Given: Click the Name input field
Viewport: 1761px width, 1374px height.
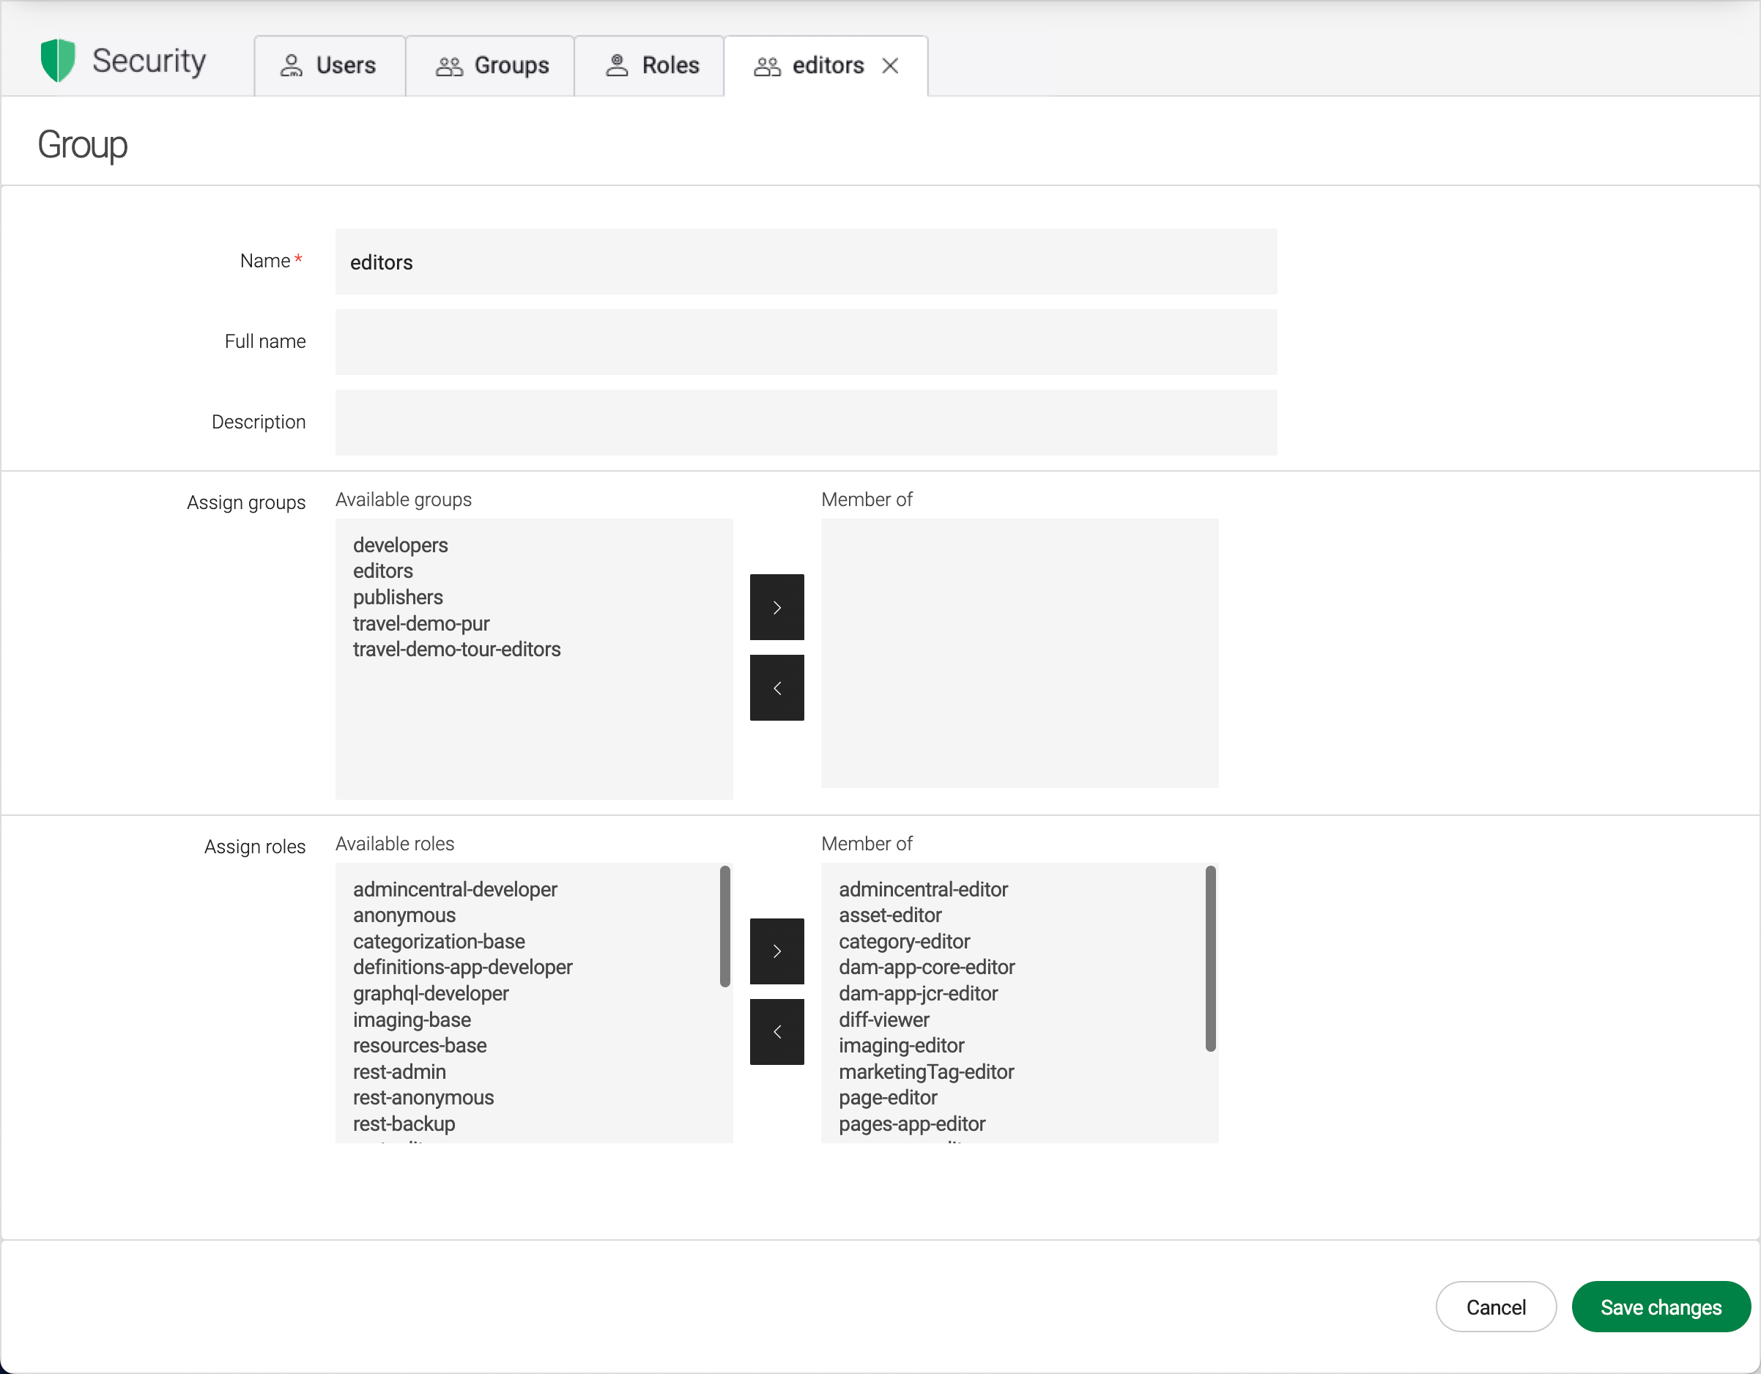Looking at the screenshot, I should click(x=806, y=261).
